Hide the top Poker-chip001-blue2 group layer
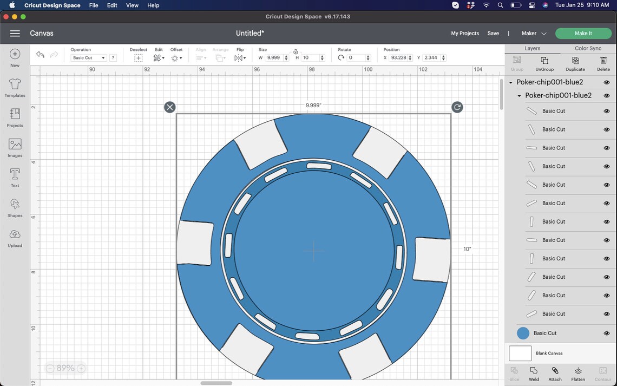Image resolution: width=617 pixels, height=386 pixels. click(x=606, y=82)
